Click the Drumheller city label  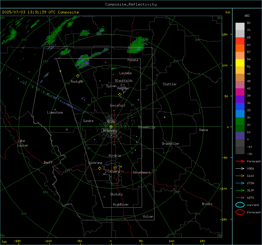pyautogui.click(x=171, y=144)
